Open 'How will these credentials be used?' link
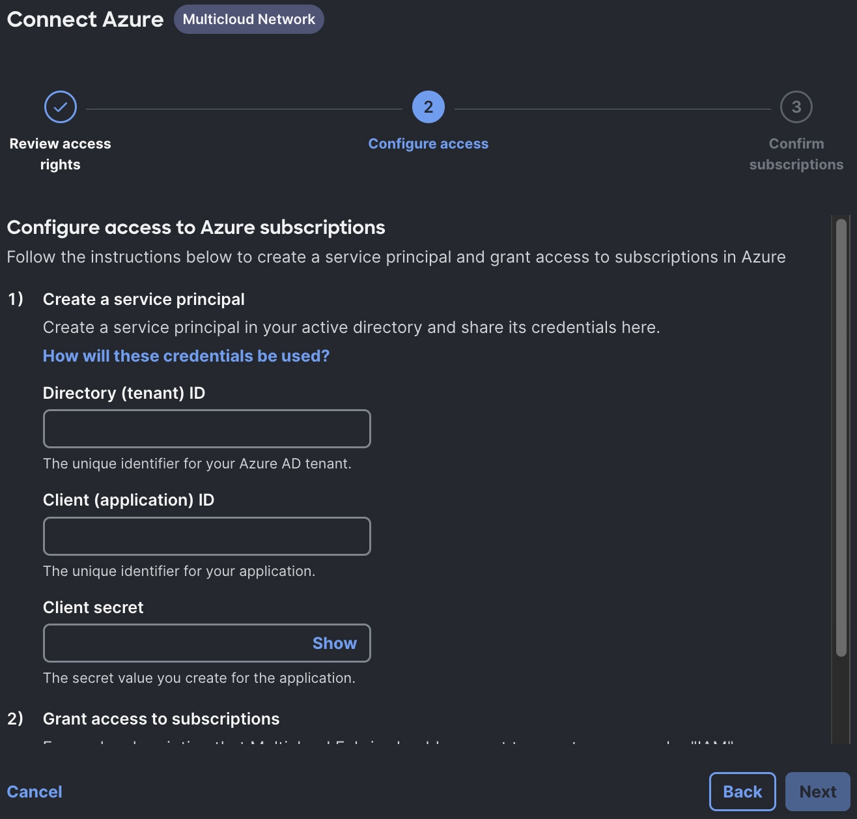 pyautogui.click(x=186, y=356)
